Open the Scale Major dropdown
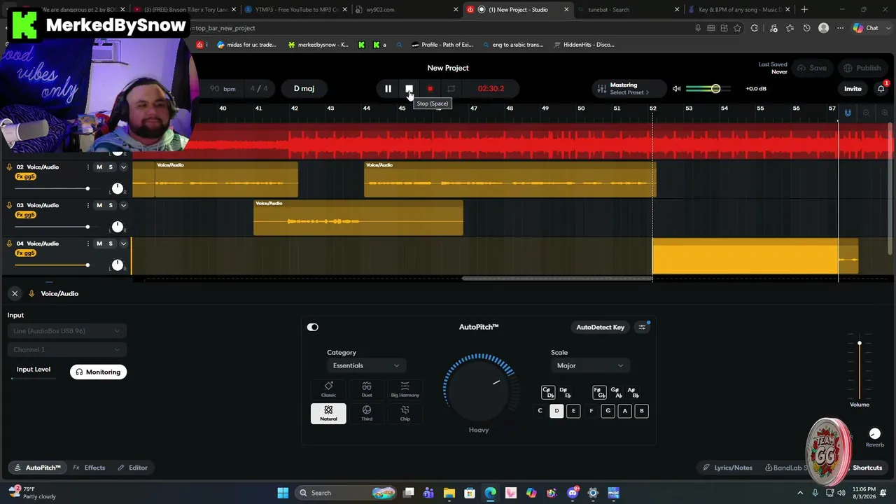The image size is (896, 504). click(x=589, y=365)
